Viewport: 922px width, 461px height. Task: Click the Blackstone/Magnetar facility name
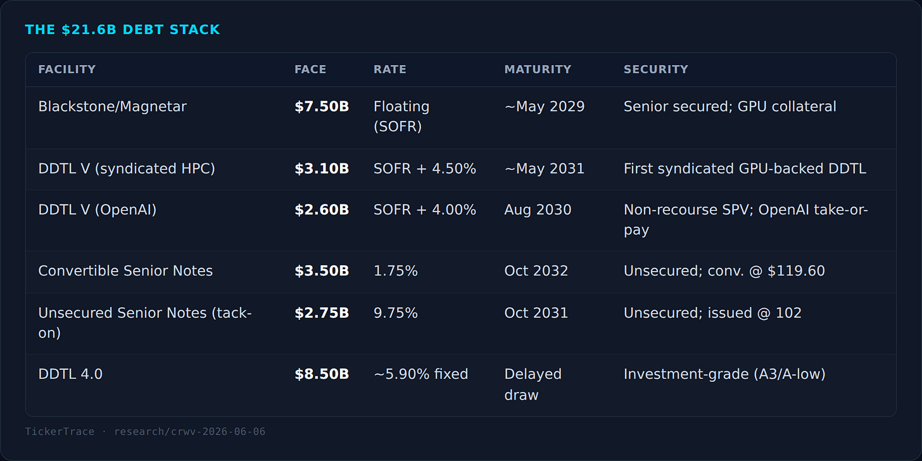[112, 106]
